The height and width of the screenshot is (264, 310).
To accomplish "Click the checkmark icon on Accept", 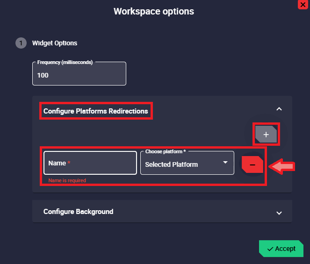I will 270,249.
